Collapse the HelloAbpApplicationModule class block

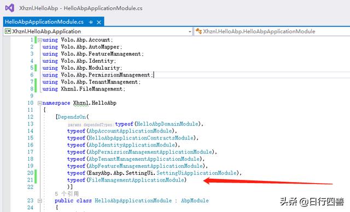click(40, 201)
